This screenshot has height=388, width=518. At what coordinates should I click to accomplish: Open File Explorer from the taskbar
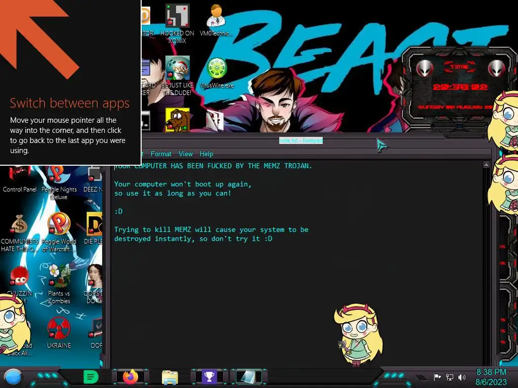point(170,377)
